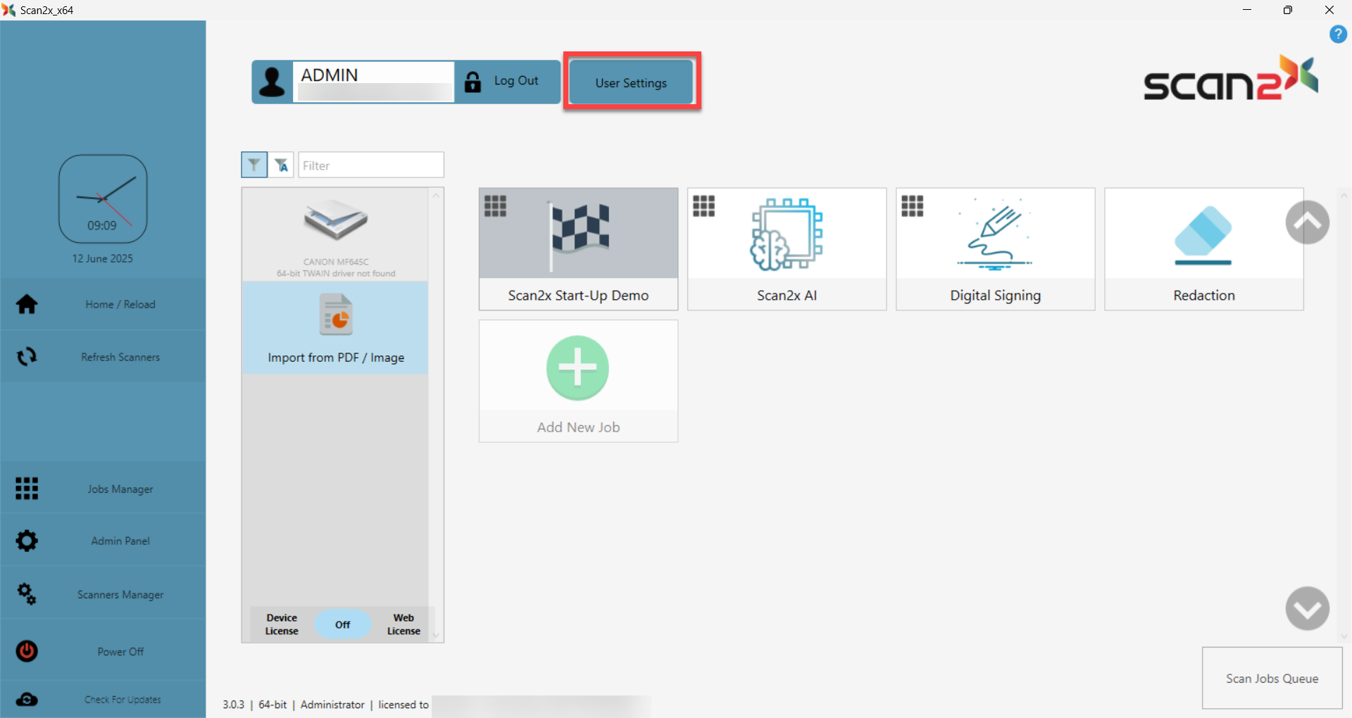
Task: Click the blue help question mark icon
Action: click(x=1338, y=34)
